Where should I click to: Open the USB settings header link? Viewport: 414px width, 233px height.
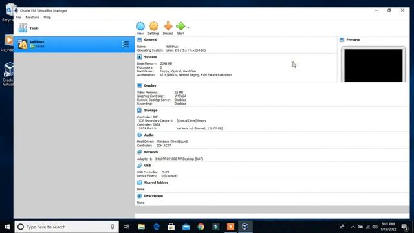[147, 166]
